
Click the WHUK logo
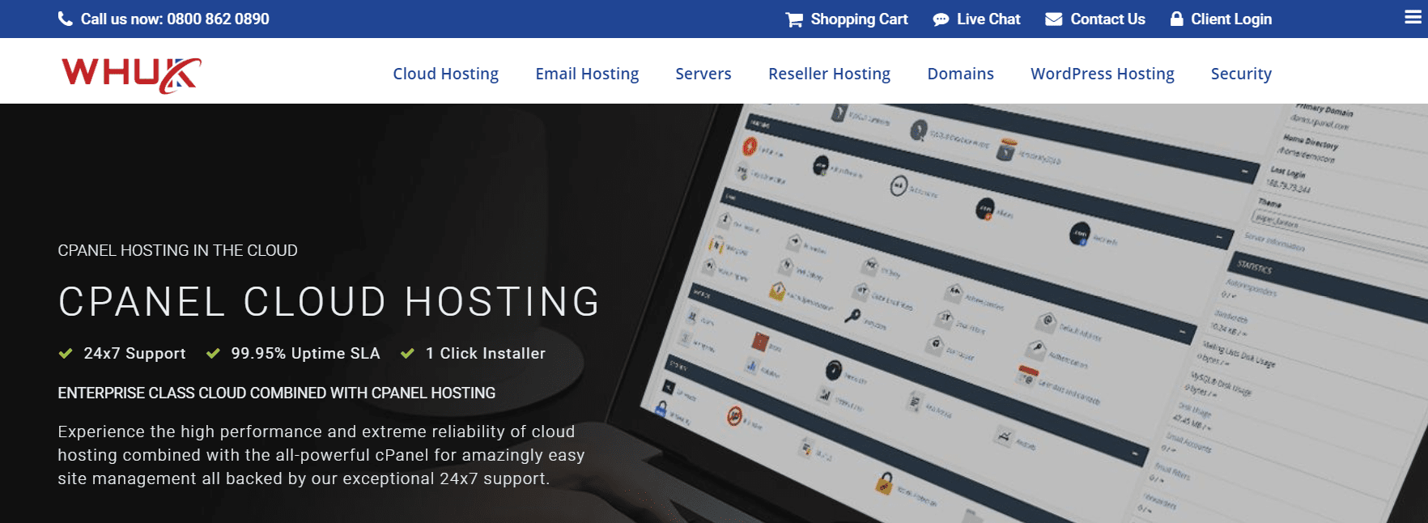pos(131,74)
